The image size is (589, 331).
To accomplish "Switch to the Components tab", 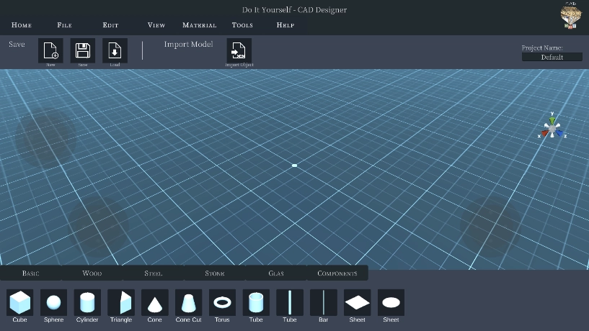I will point(337,273).
